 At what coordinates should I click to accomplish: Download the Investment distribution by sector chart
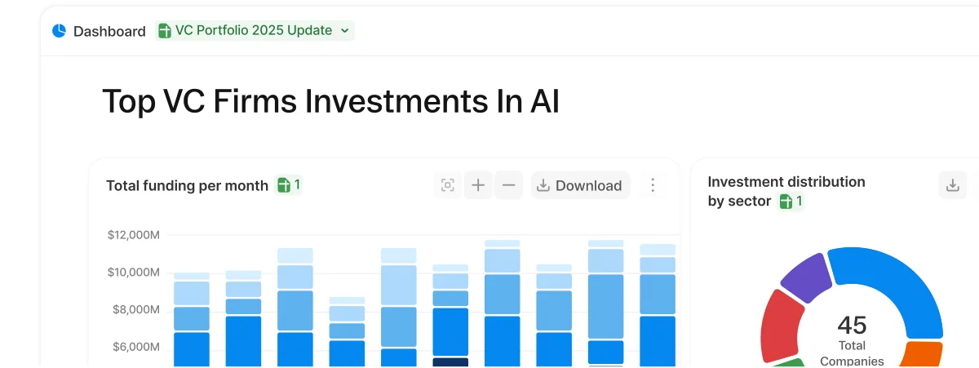[x=952, y=185]
